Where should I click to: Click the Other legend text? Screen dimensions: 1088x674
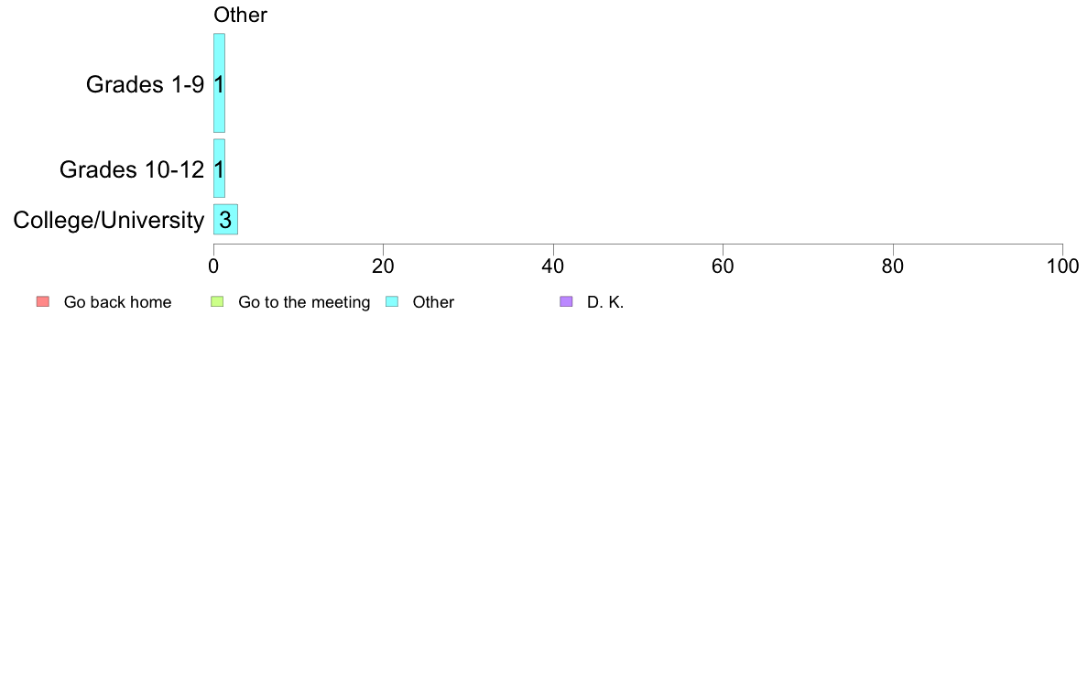434,302
